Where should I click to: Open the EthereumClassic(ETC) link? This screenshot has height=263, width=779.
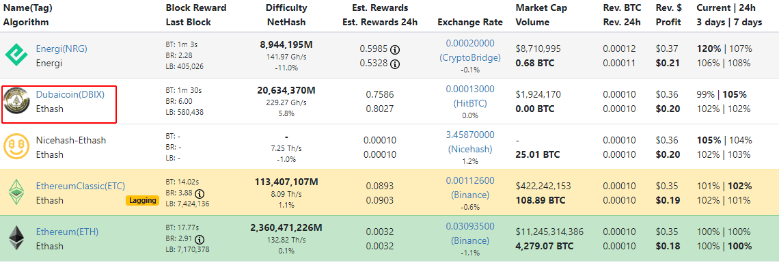(x=81, y=186)
